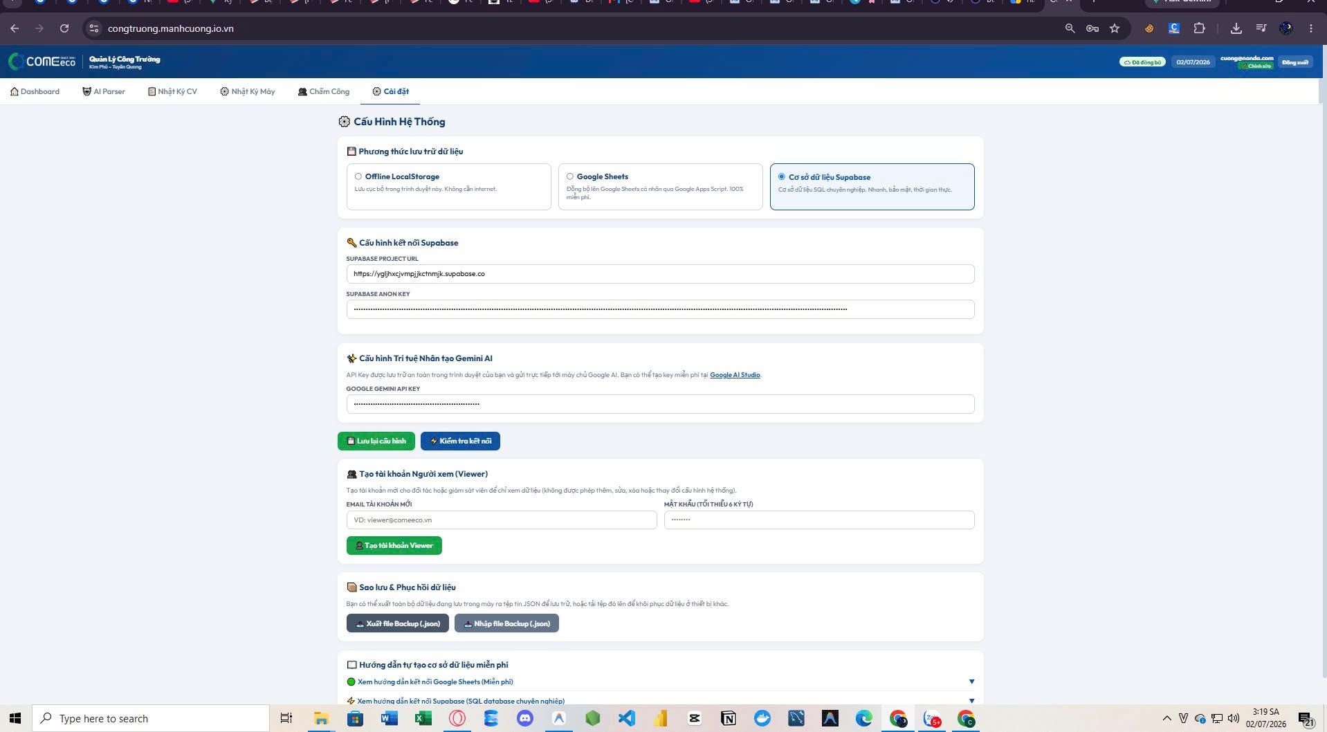
Task: Open site information icon in address bar
Action: click(x=95, y=28)
